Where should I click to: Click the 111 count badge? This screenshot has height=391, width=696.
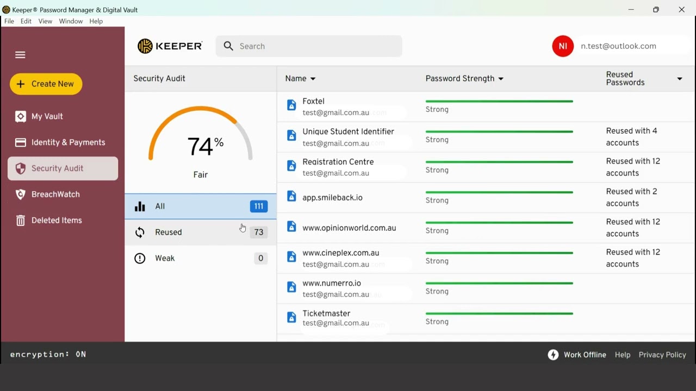coord(259,206)
